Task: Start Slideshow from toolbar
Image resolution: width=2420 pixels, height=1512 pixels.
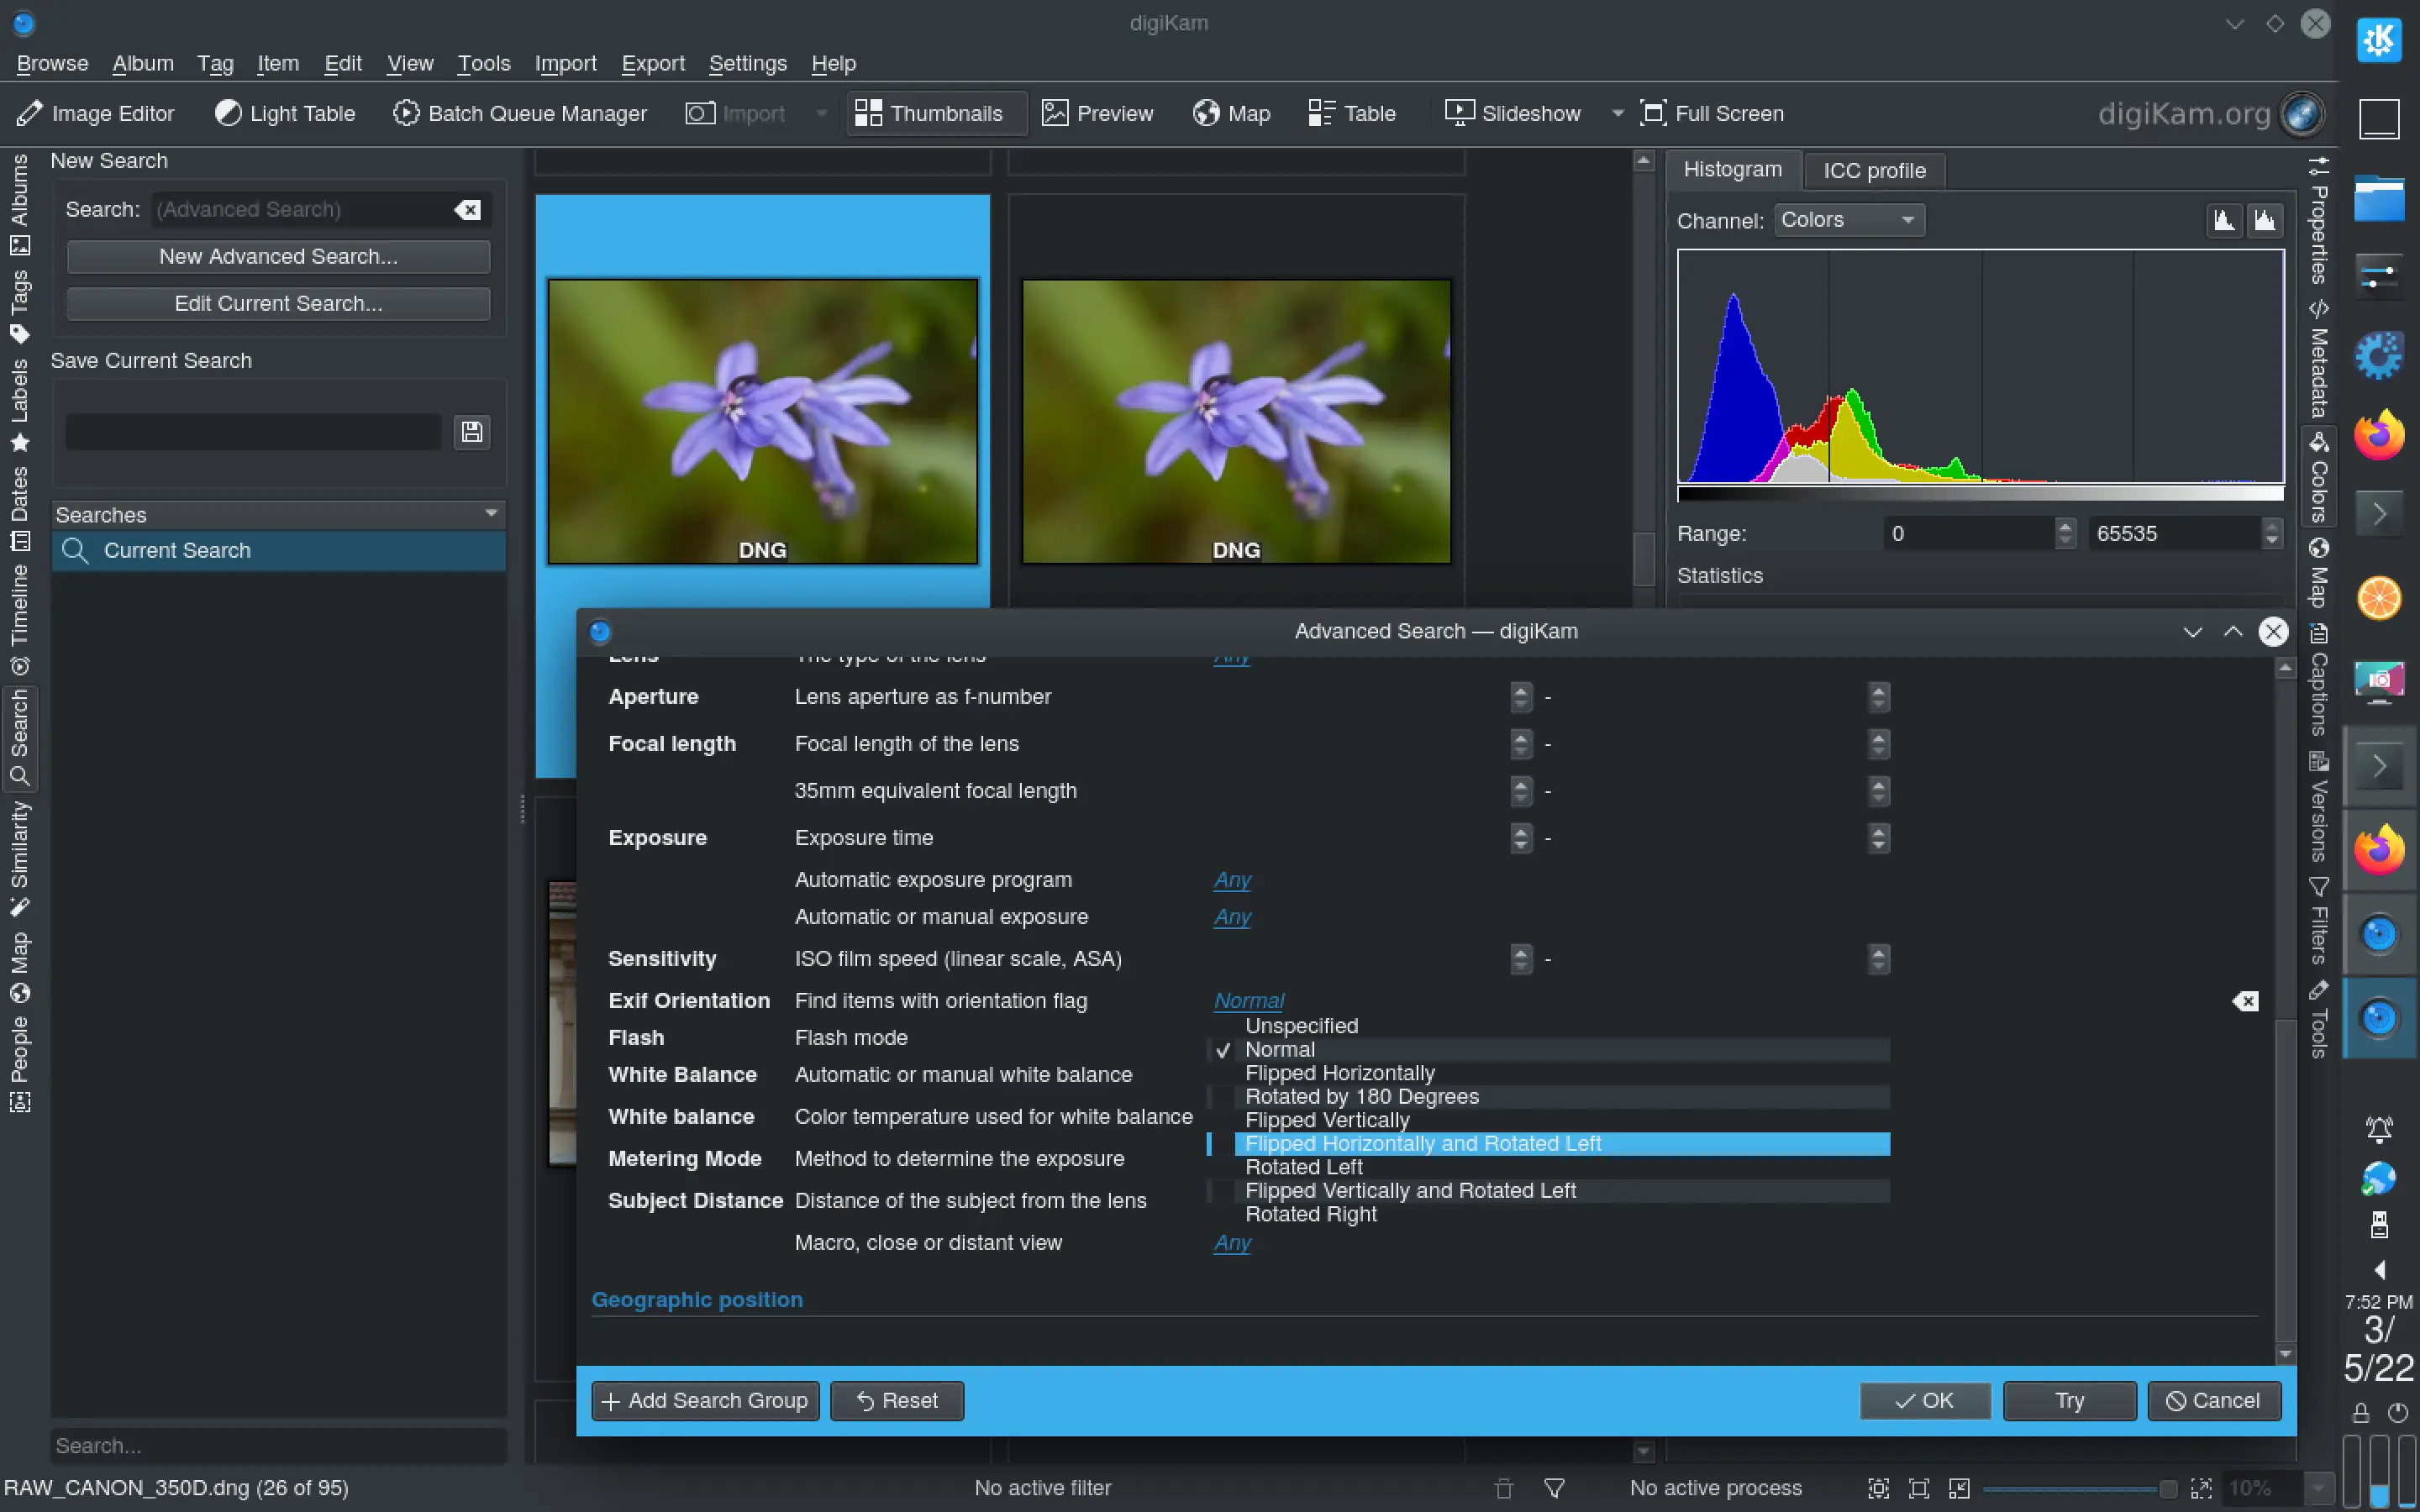Action: pos(1513,113)
